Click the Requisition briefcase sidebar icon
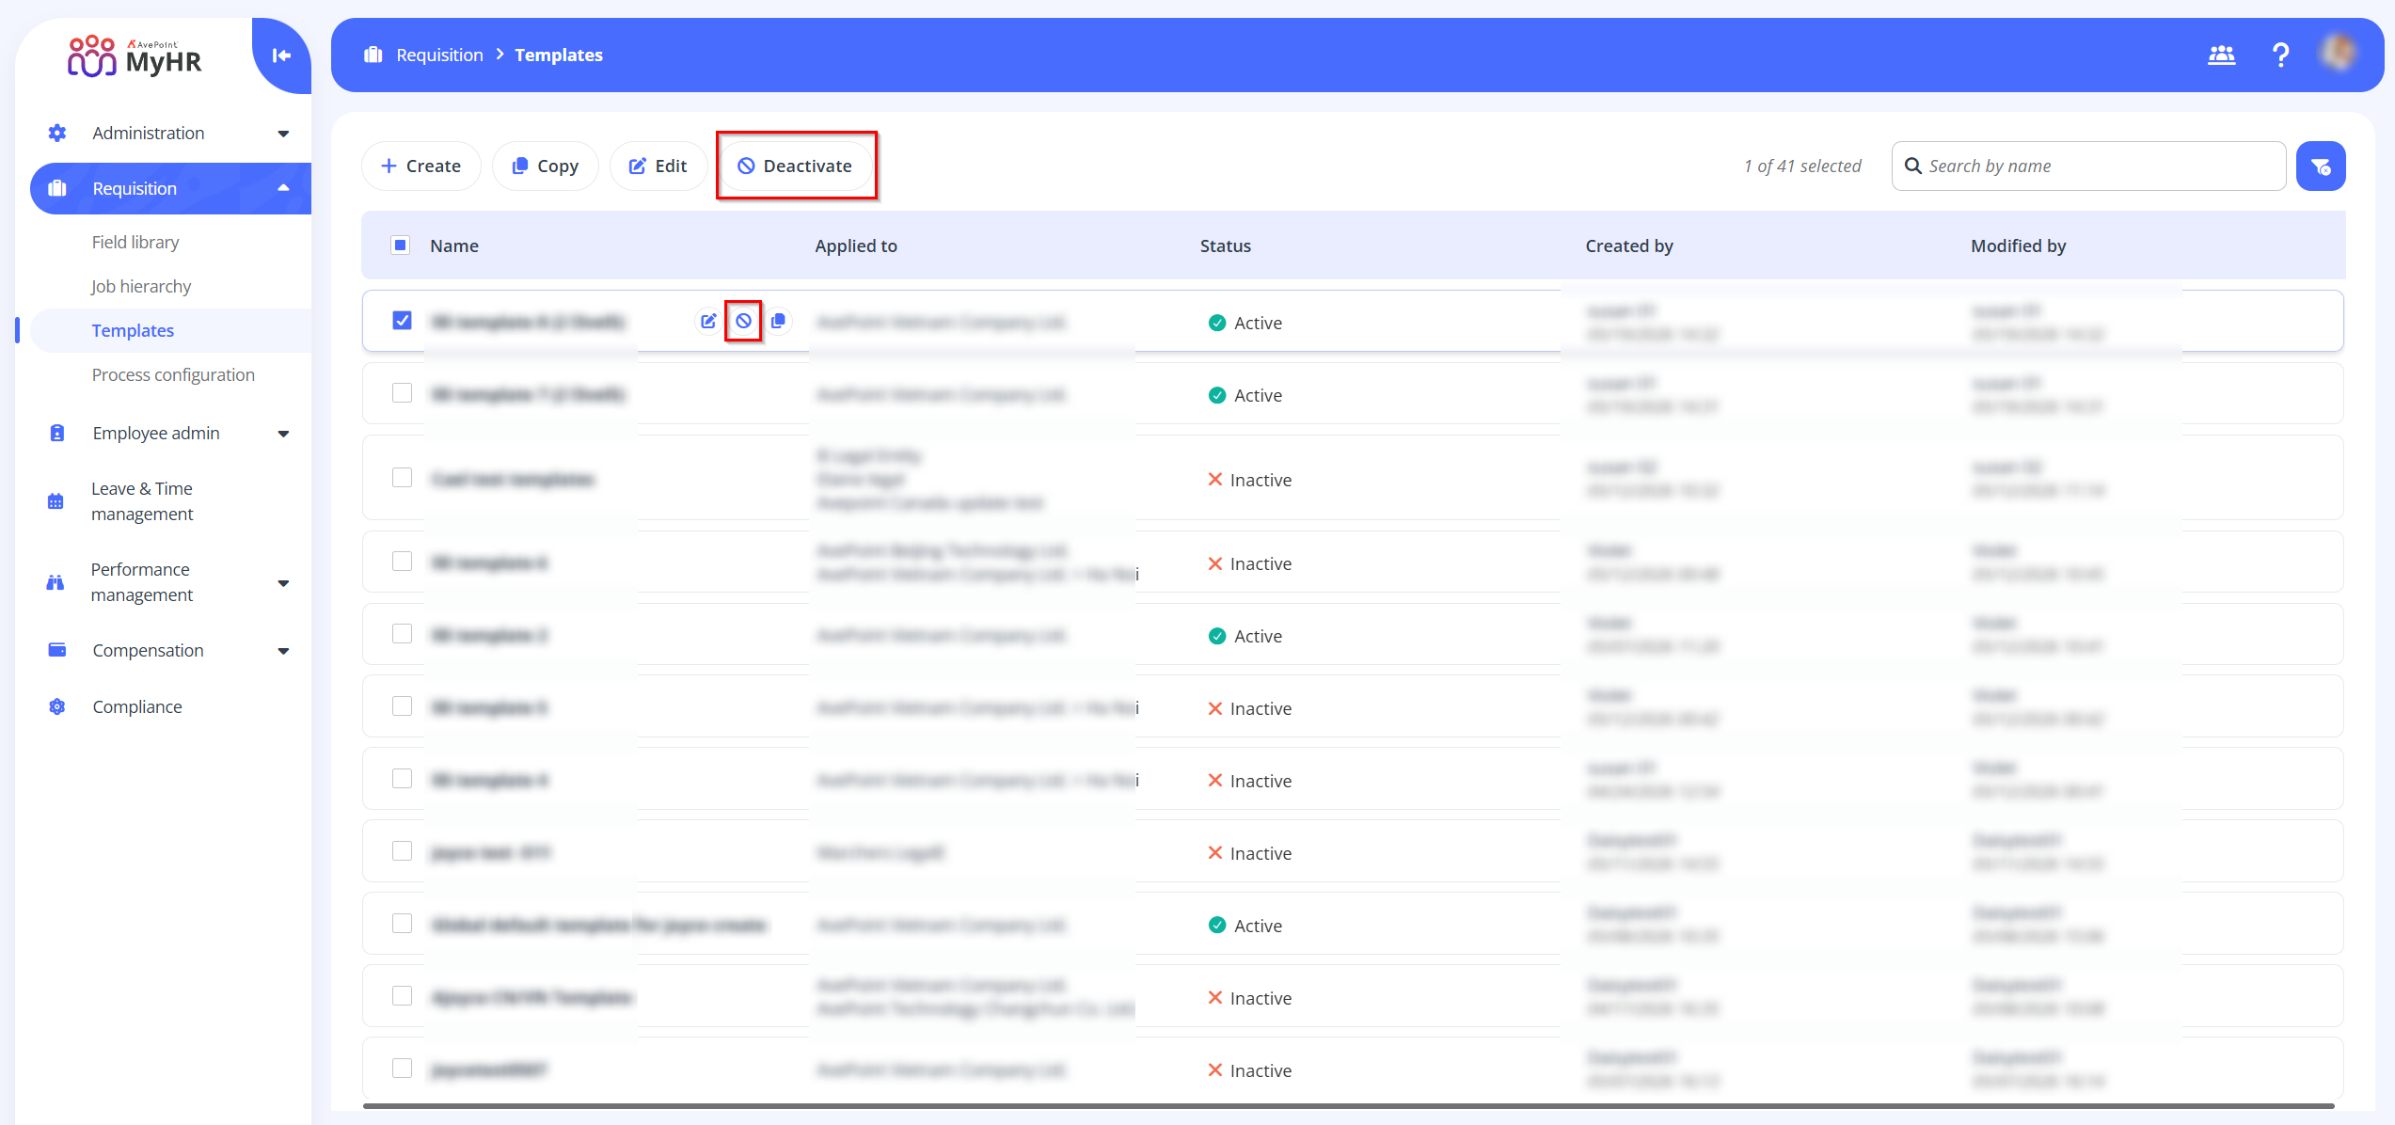 57,188
